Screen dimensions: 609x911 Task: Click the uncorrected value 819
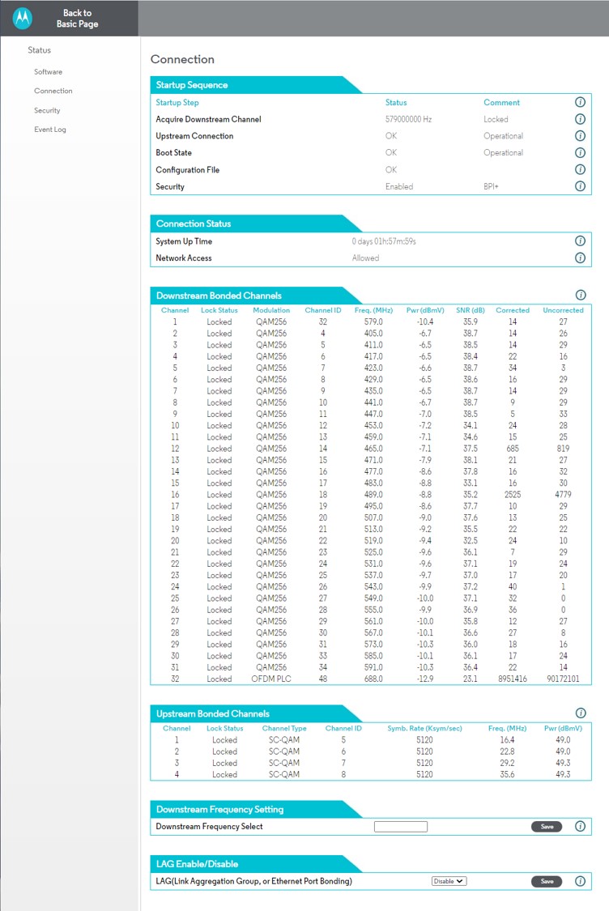point(563,449)
